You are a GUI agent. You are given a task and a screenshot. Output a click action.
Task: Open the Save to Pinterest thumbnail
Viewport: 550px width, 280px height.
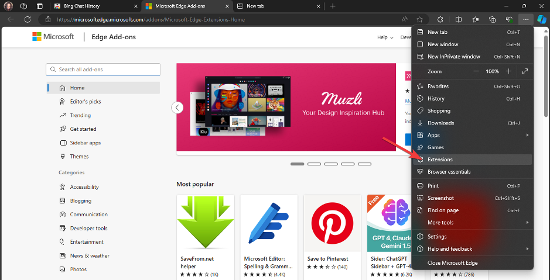332,223
